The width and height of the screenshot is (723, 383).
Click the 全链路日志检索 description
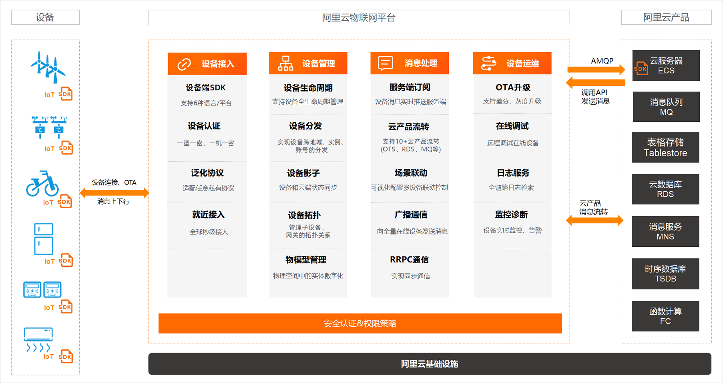pyautogui.click(x=511, y=188)
